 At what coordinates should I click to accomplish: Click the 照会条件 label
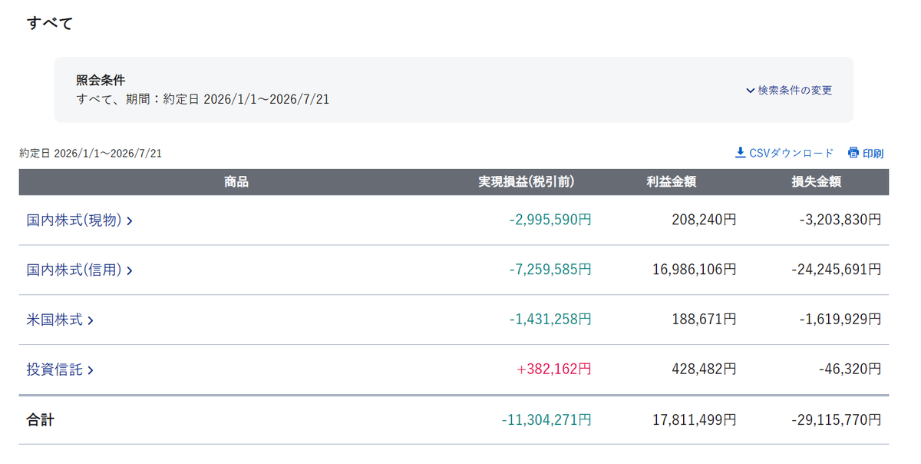(101, 80)
